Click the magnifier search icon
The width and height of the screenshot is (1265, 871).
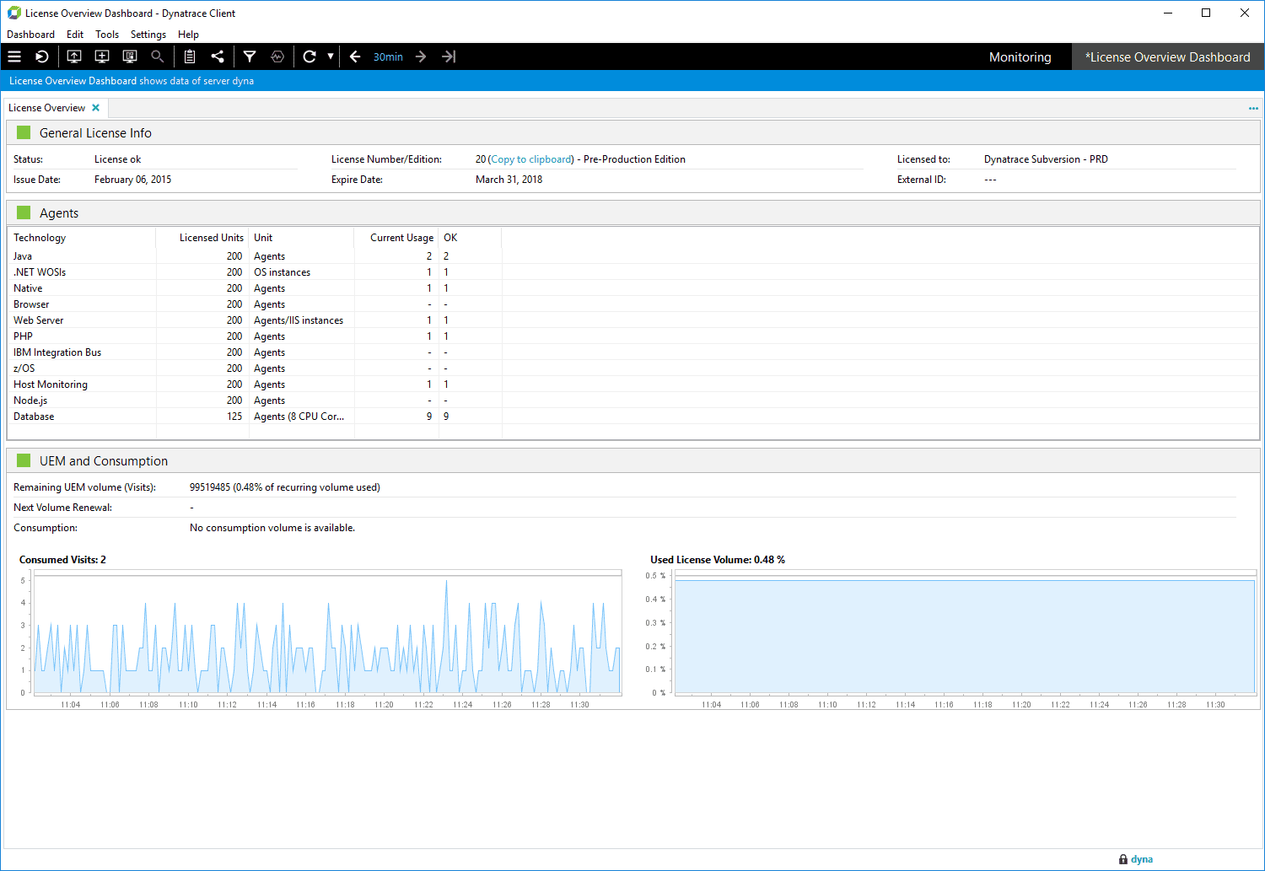tap(157, 56)
